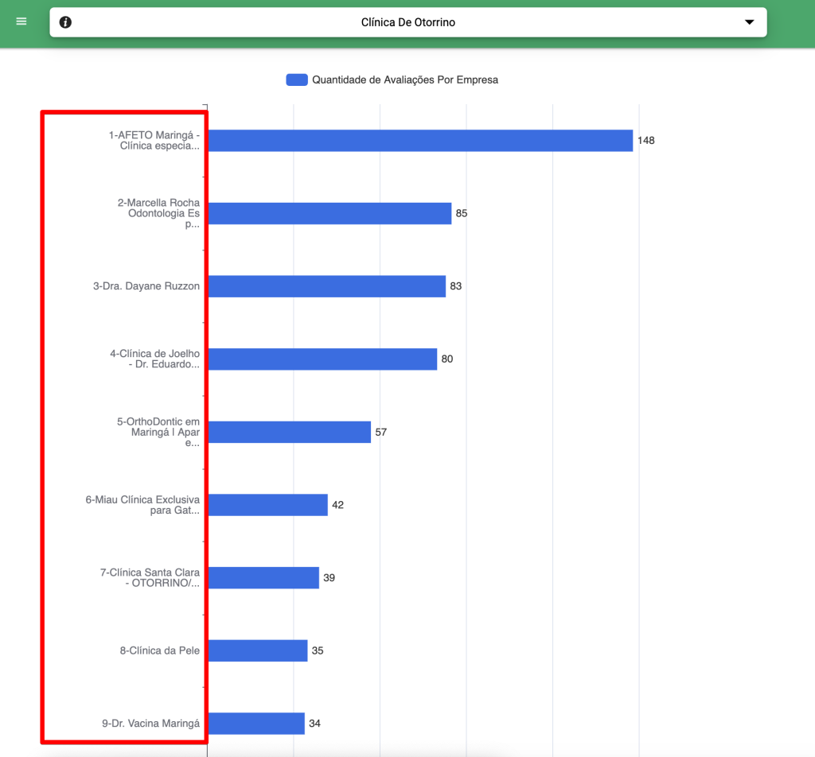Viewport: 815px width, 757px height.
Task: Select the Clínica de Joelho bar
Action: coord(323,359)
